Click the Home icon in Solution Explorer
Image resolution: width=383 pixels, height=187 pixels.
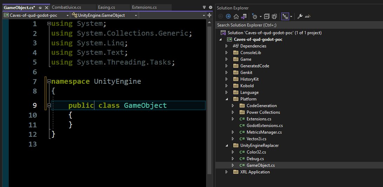(x=236, y=16)
